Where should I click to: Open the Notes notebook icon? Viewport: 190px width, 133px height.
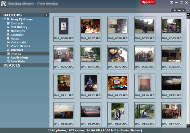pyautogui.click(x=8, y=38)
